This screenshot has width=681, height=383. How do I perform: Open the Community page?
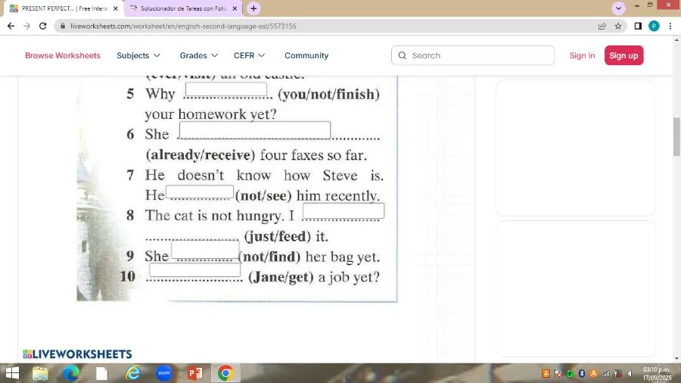pyautogui.click(x=306, y=55)
